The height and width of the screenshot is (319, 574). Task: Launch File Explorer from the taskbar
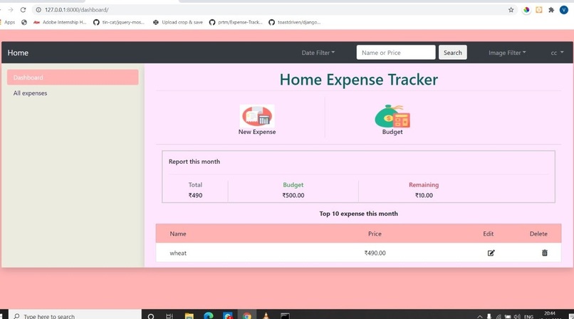pyautogui.click(x=189, y=315)
